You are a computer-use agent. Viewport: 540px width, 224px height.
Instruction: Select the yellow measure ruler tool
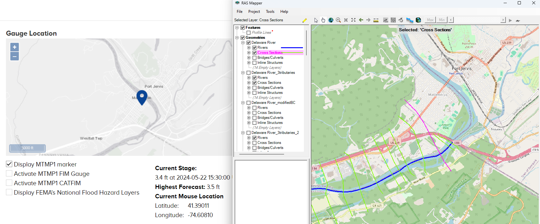[x=376, y=20]
